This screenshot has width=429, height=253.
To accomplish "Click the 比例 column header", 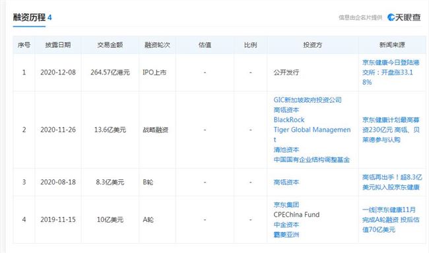I will pos(250,45).
